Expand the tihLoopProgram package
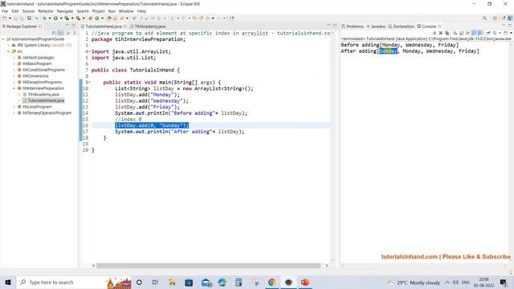Image resolution: width=514 pixels, height=289 pixels. [14, 107]
